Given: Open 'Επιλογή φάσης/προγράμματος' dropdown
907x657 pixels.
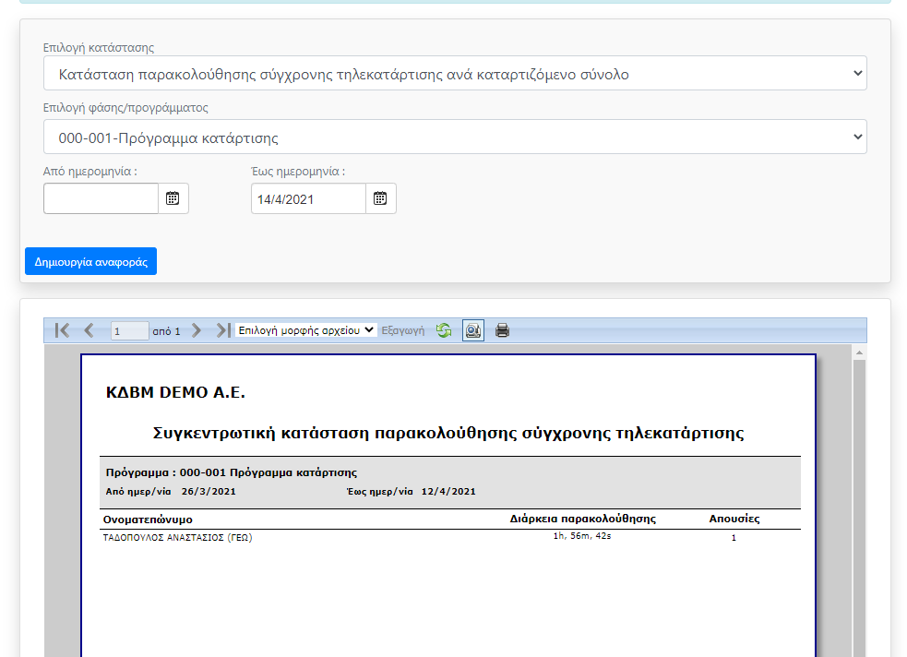Looking at the screenshot, I should 454,137.
